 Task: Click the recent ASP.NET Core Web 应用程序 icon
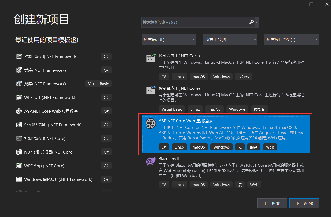pyautogui.click(x=19, y=111)
